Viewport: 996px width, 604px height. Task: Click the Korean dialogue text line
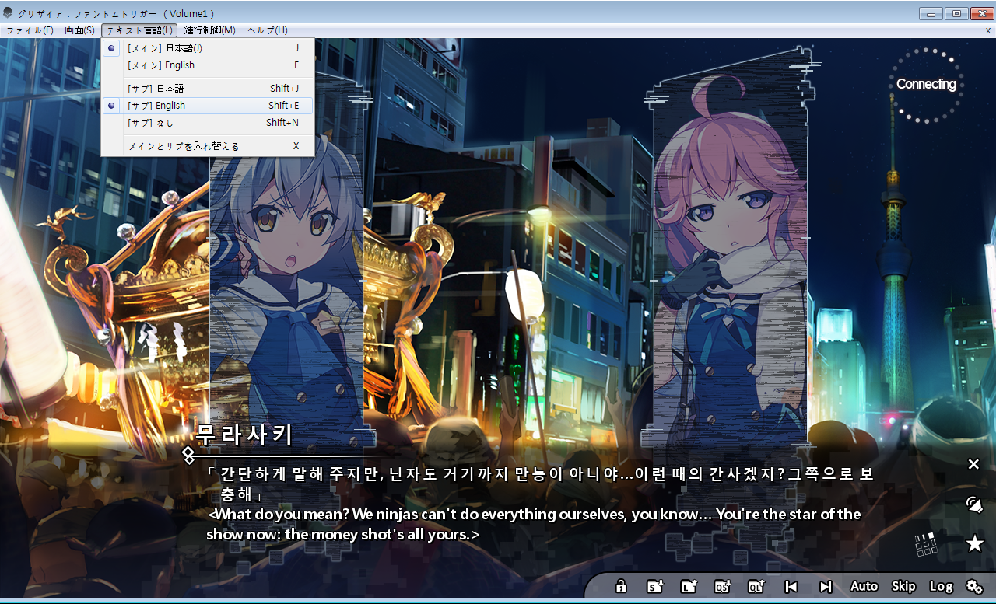click(x=540, y=484)
